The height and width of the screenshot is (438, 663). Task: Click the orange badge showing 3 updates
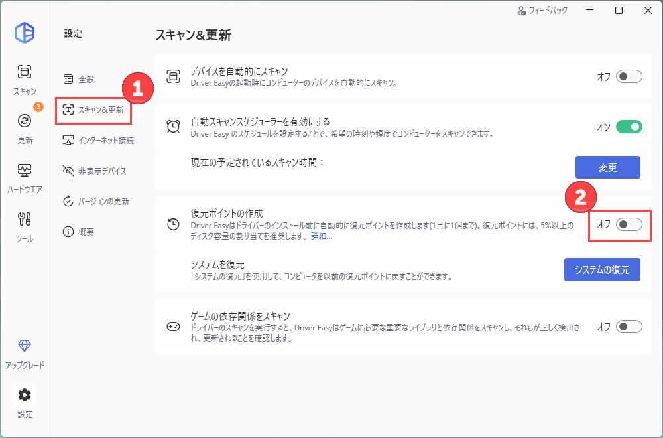[38, 107]
